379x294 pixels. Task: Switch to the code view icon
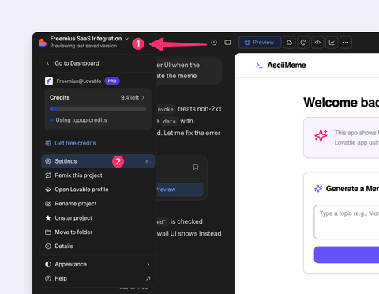[317, 43]
